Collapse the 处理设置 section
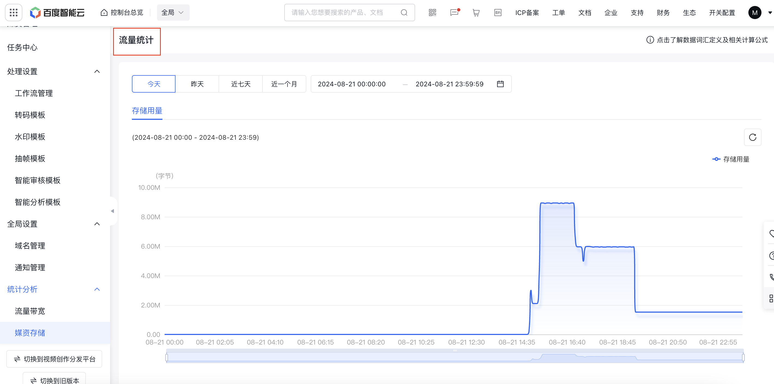Viewport: 774px width, 384px height. point(97,71)
